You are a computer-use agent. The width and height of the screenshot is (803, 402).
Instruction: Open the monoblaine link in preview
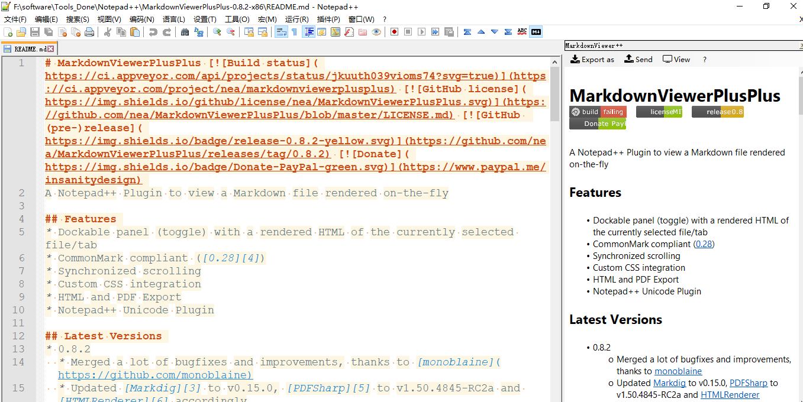click(678, 371)
